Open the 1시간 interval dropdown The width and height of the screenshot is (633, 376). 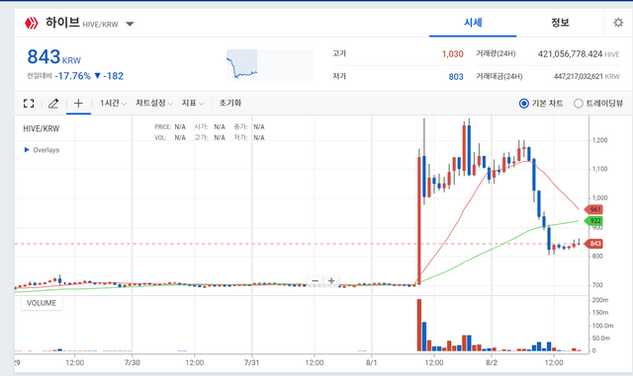pos(113,104)
